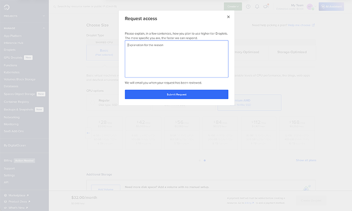Collapse the Manage section

pos(44,28)
